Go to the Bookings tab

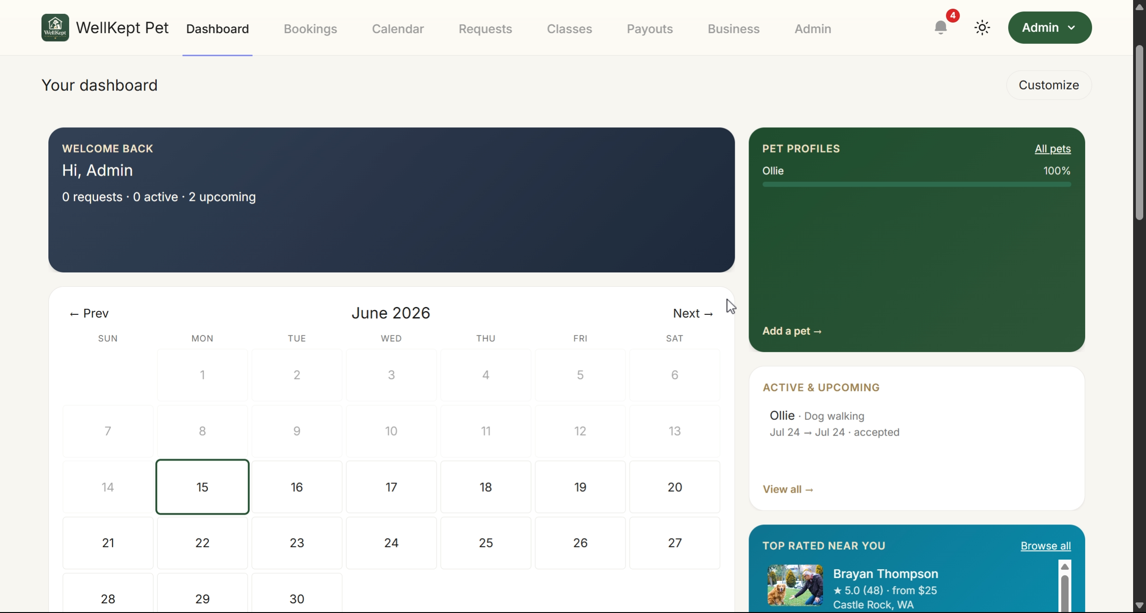tap(310, 29)
